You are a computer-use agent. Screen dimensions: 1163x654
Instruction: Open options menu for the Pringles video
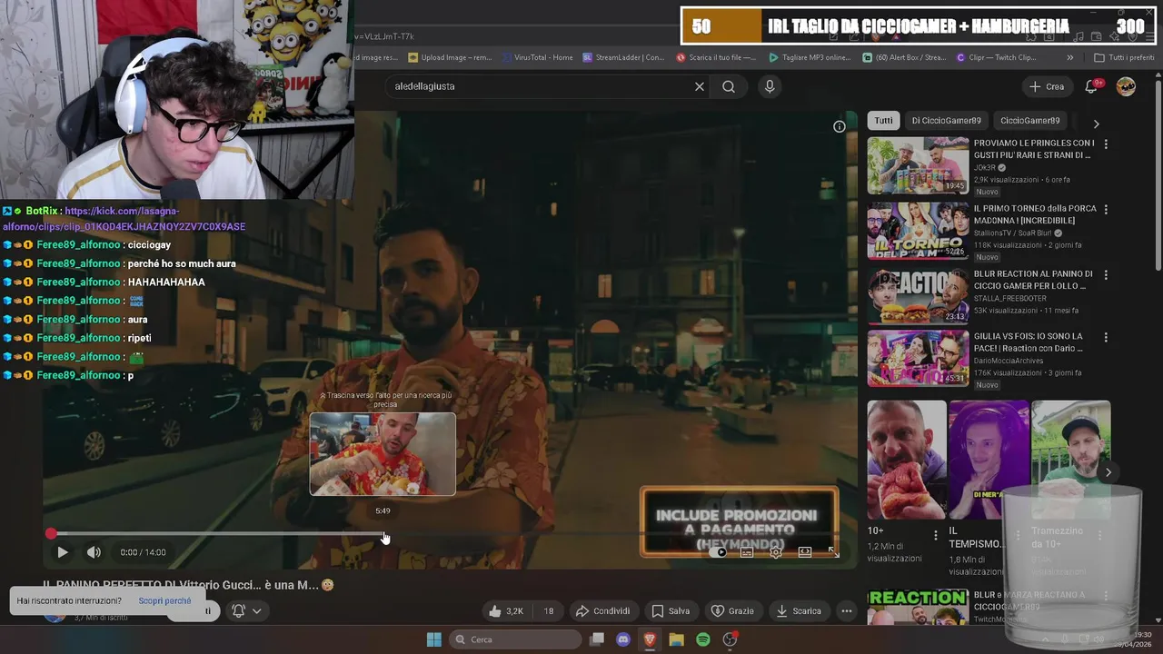click(x=1106, y=144)
